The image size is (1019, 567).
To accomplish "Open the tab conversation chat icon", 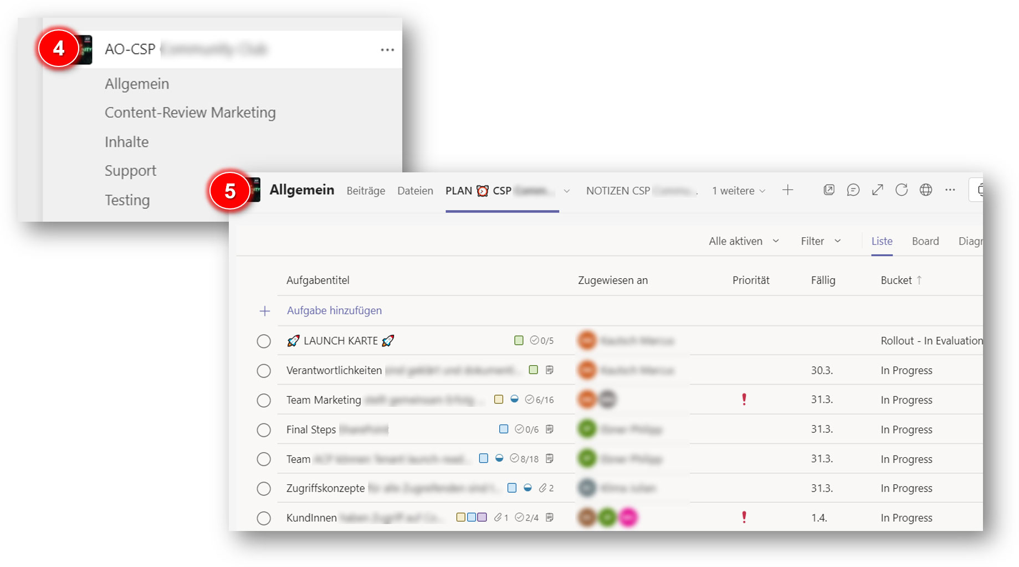I will click(x=853, y=190).
